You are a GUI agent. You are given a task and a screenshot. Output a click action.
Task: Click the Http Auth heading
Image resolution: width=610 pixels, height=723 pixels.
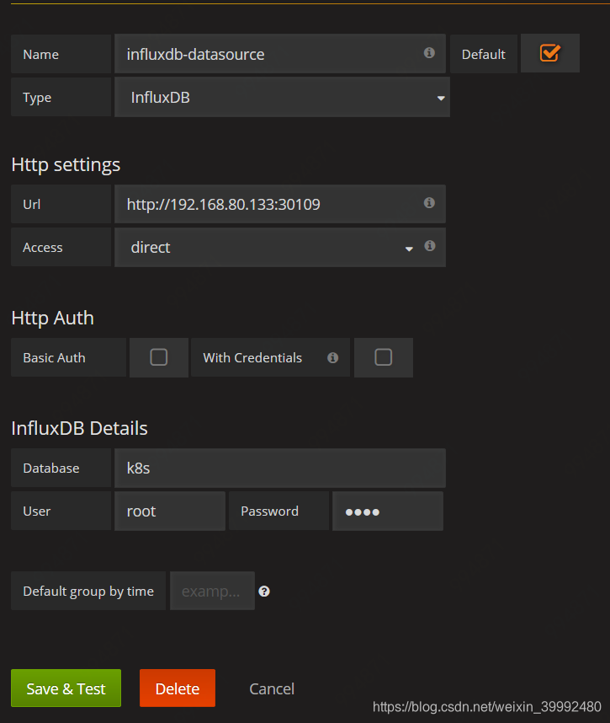point(52,318)
